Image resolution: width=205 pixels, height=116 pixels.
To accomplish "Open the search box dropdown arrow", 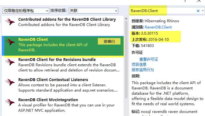I will (x=203, y=11).
